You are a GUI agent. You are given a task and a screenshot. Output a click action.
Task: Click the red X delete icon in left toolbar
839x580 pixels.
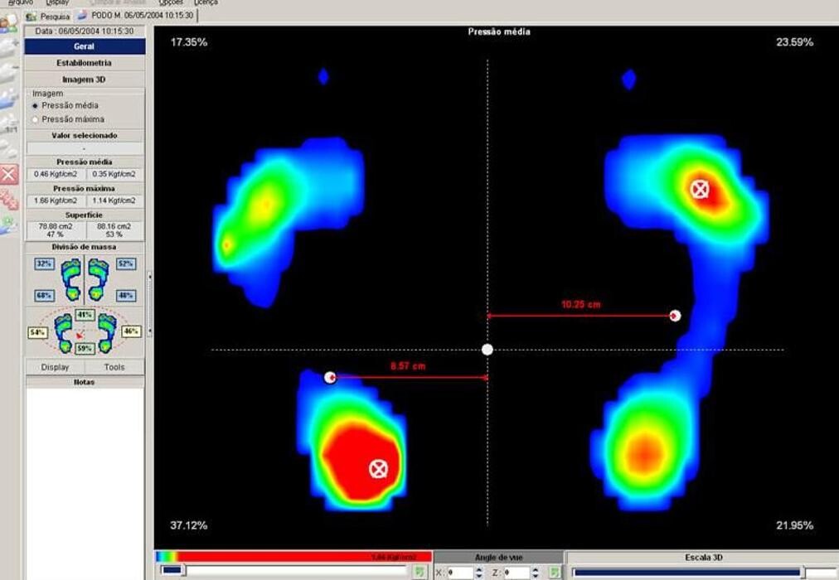(x=8, y=174)
